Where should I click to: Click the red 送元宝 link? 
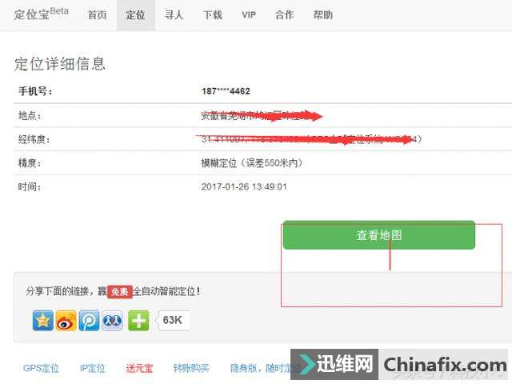tap(139, 368)
